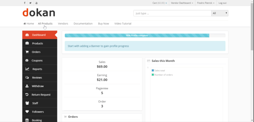Click the Staff people icon
Screen dimensions: 254x122
click(27, 103)
